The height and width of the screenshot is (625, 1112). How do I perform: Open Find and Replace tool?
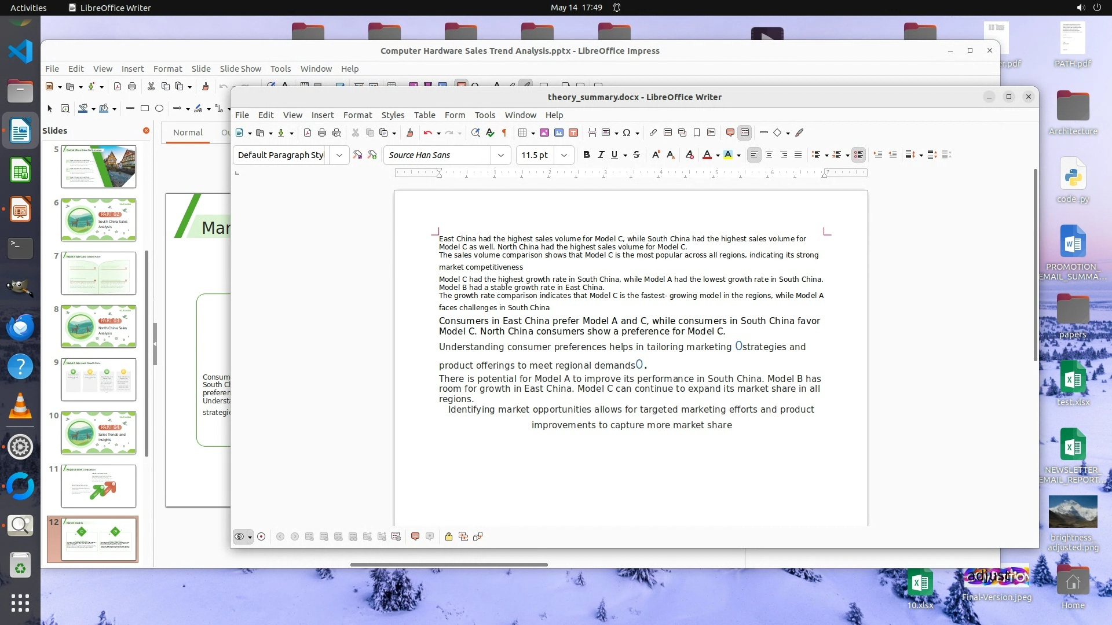tap(475, 133)
